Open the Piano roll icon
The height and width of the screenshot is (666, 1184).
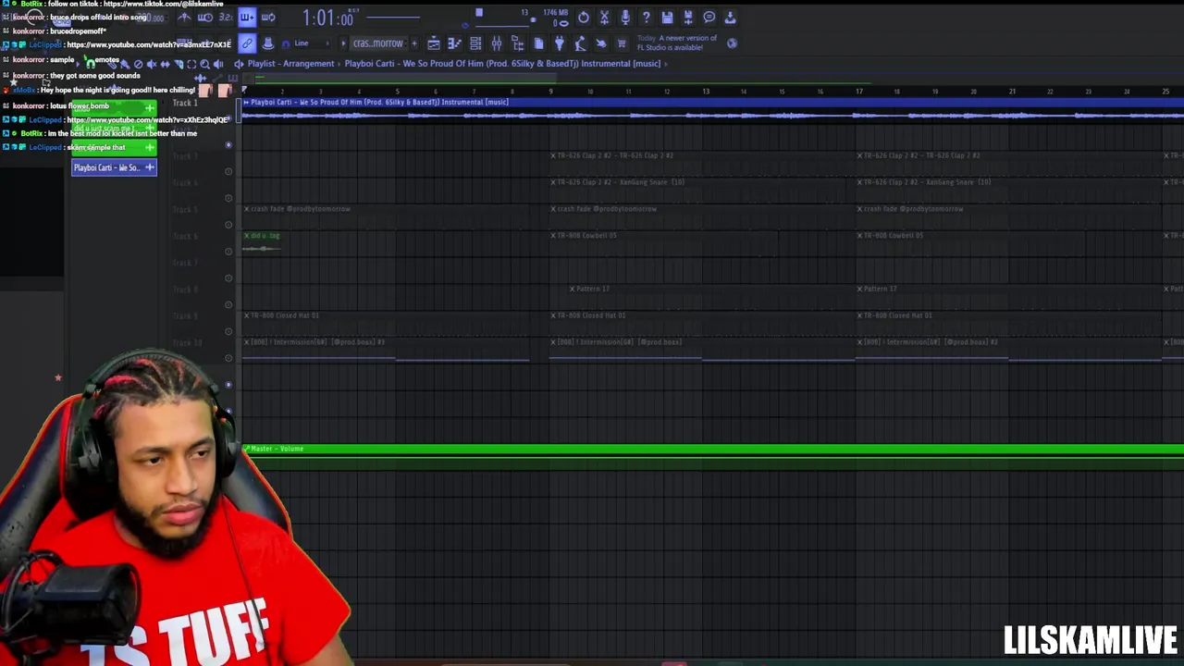pyautogui.click(x=454, y=43)
